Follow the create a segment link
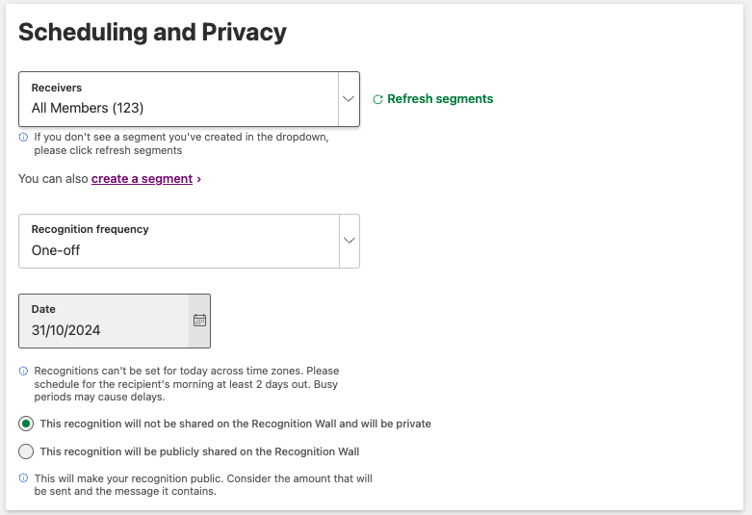Screen dimensions: 752x515 coord(142,179)
